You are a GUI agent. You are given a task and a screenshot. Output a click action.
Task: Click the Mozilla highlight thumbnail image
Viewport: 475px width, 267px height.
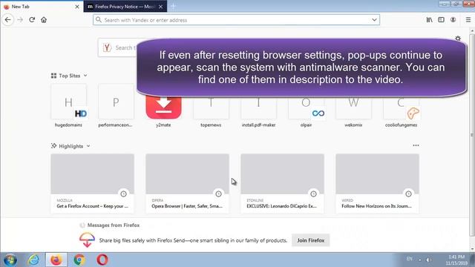click(92, 174)
